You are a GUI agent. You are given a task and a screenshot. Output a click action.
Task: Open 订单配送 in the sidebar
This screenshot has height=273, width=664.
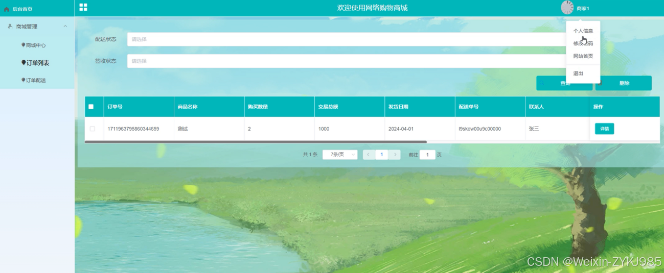coord(36,80)
